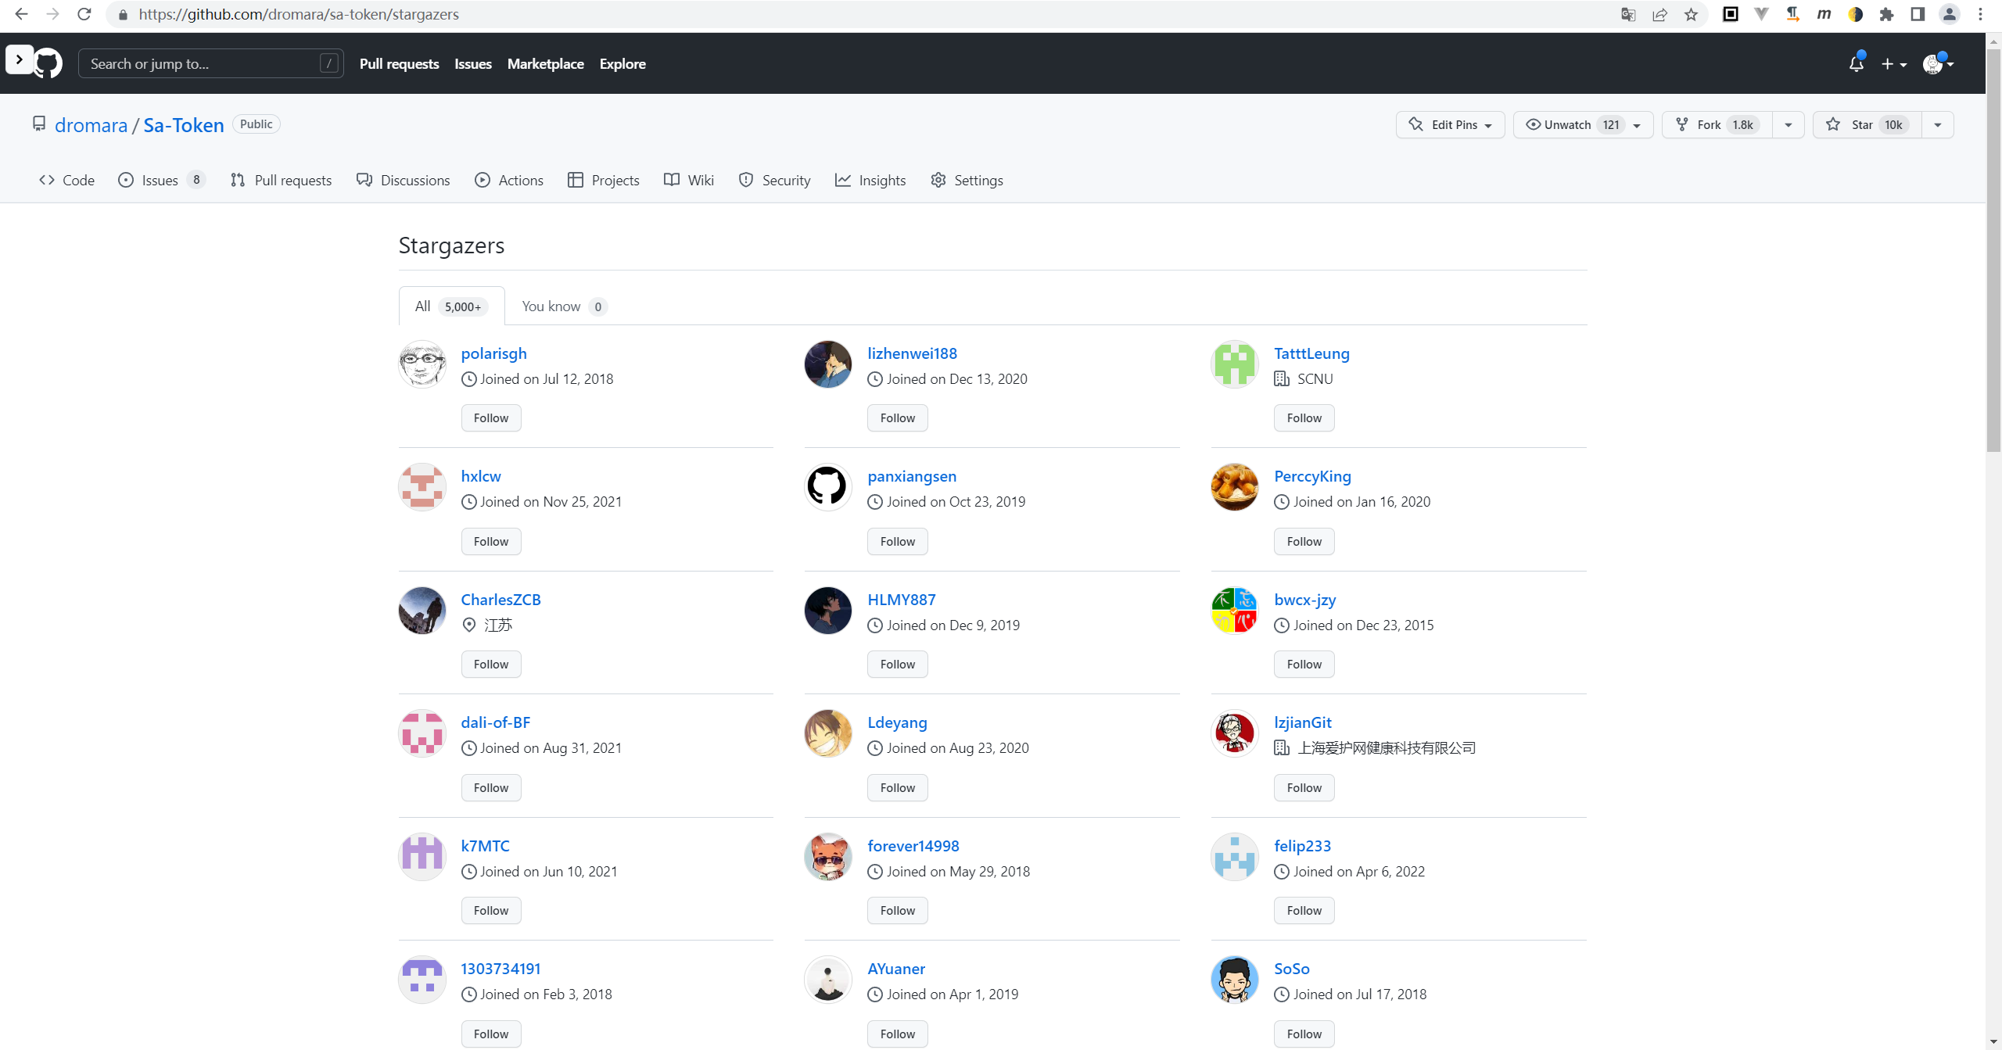Follow user TatttLeung
The image size is (2002, 1050).
point(1304,418)
